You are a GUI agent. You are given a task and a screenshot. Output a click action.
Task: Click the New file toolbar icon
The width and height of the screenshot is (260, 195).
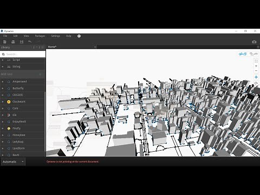coord(5,42)
